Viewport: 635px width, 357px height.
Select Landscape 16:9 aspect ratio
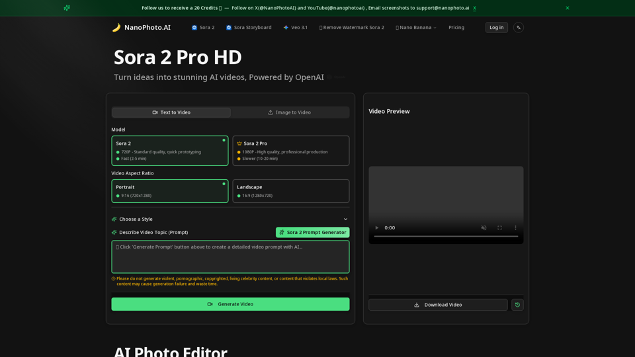[291, 191]
